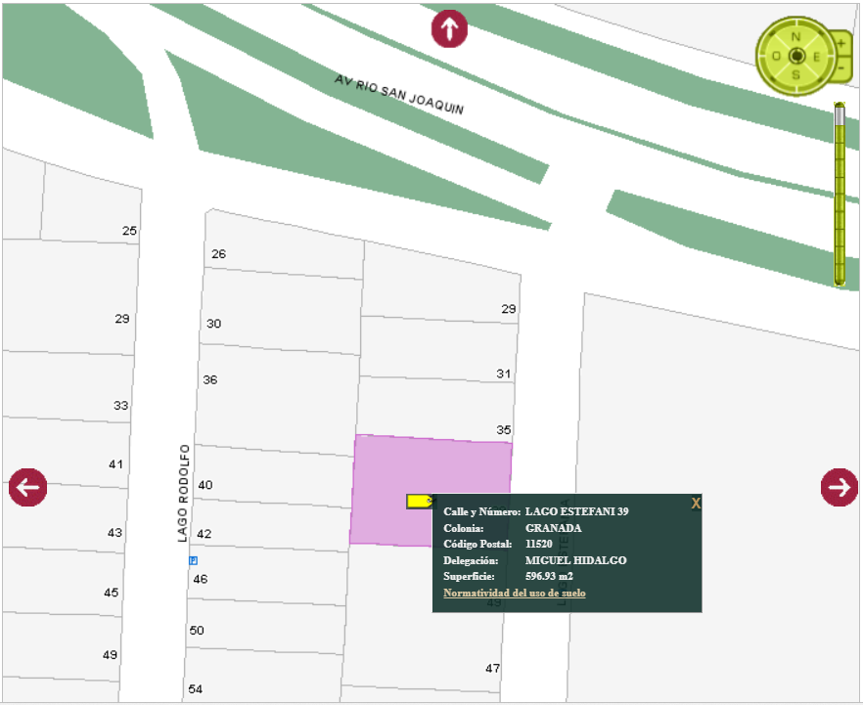The height and width of the screenshot is (705, 863).
Task: Click E direction on the compass
Action: 815,56
